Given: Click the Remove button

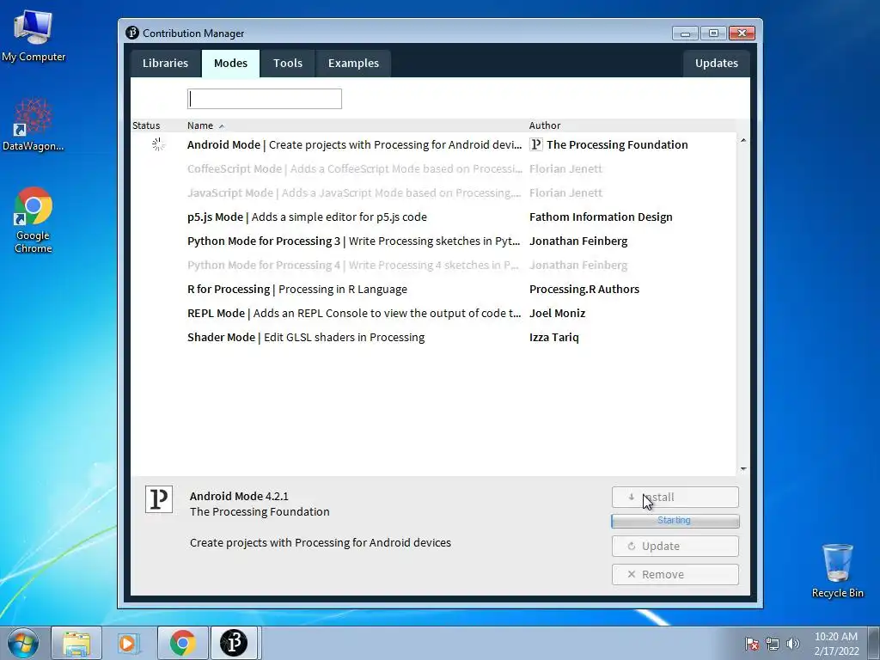Looking at the screenshot, I should coord(675,575).
